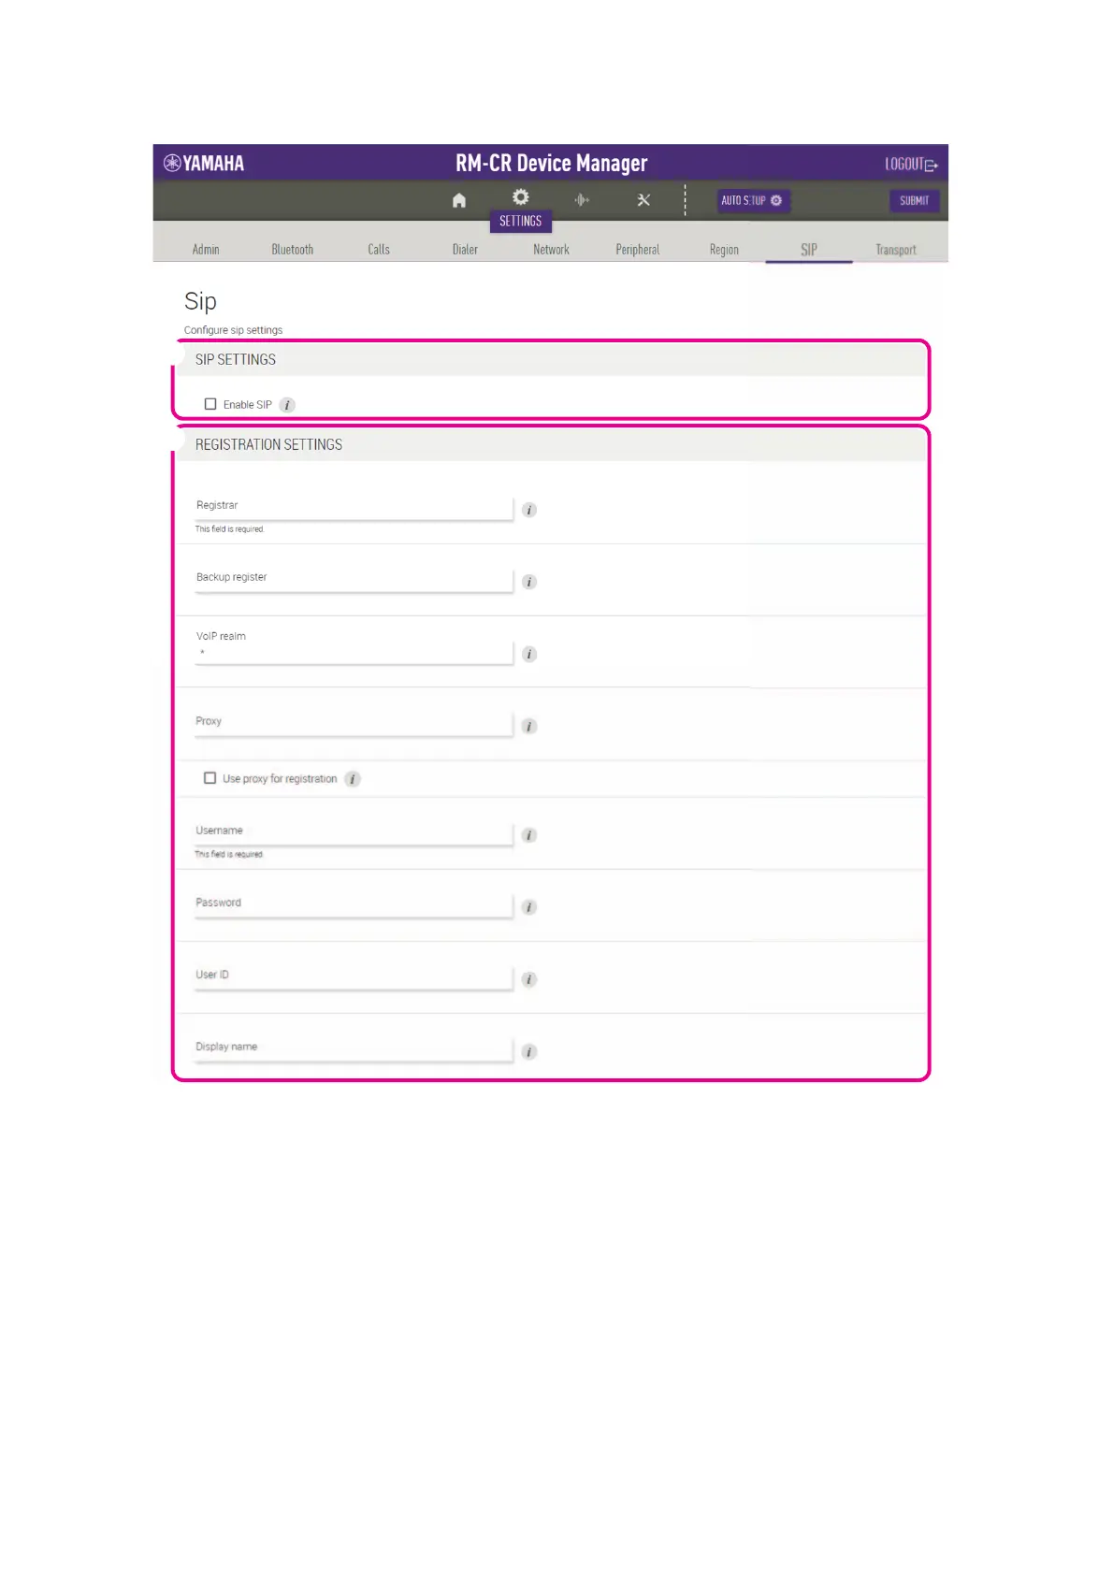1113x1575 pixels.
Task: Click the Display name field
Action: 354,1049
